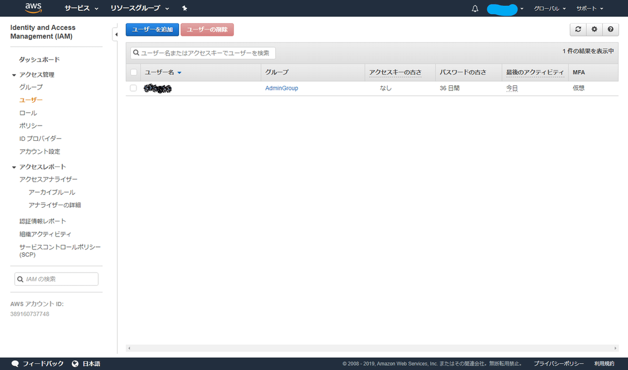Open the redacted user name link

(x=158, y=88)
